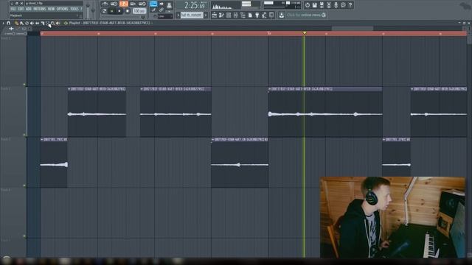Image resolution: width=472 pixels, height=265 pixels.
Task: Click the round record button
Action: pyautogui.click(x=128, y=11)
